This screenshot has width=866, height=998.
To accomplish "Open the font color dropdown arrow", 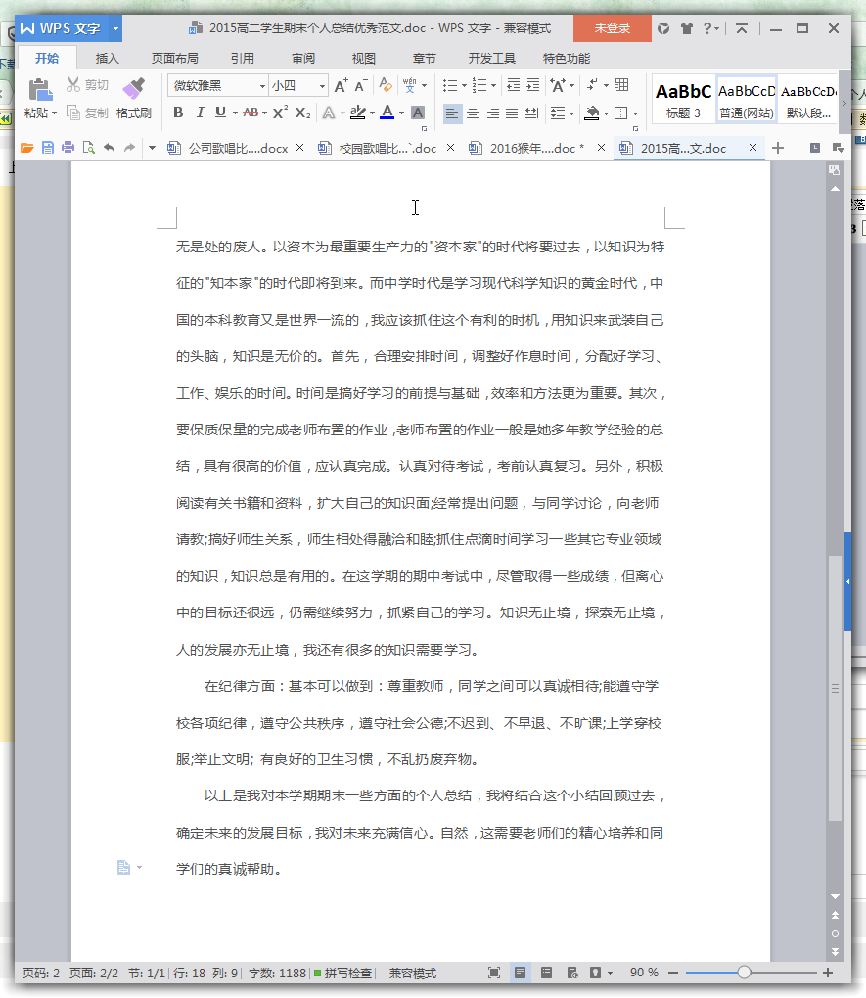I will click(400, 114).
